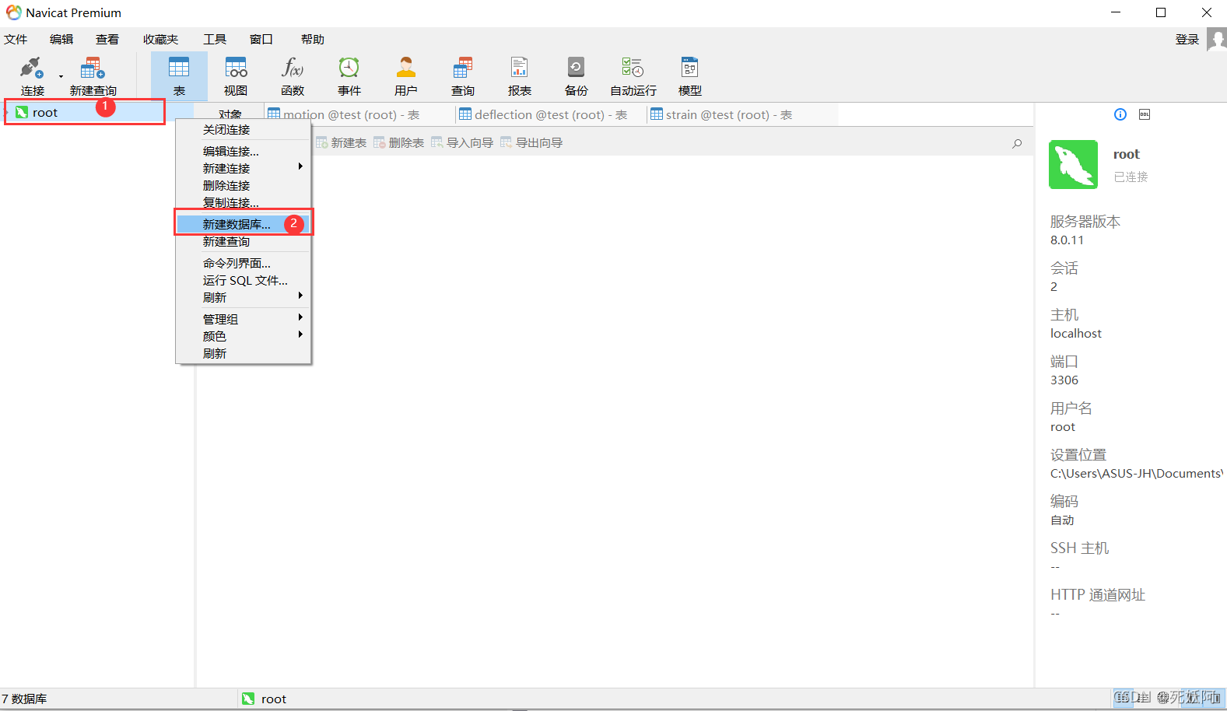
Task: Expand the 新建连接 submenu arrow
Action: coord(300,166)
